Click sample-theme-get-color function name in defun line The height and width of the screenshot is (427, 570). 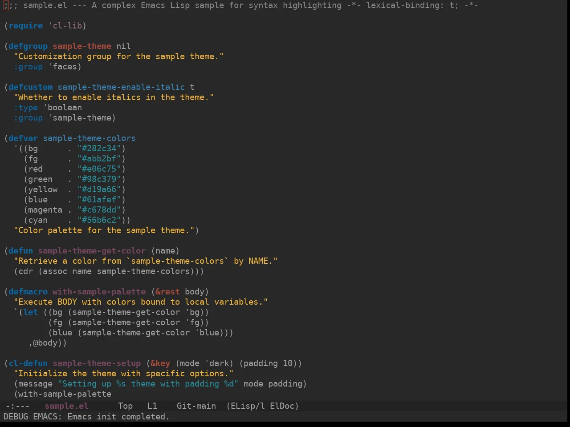(92, 250)
